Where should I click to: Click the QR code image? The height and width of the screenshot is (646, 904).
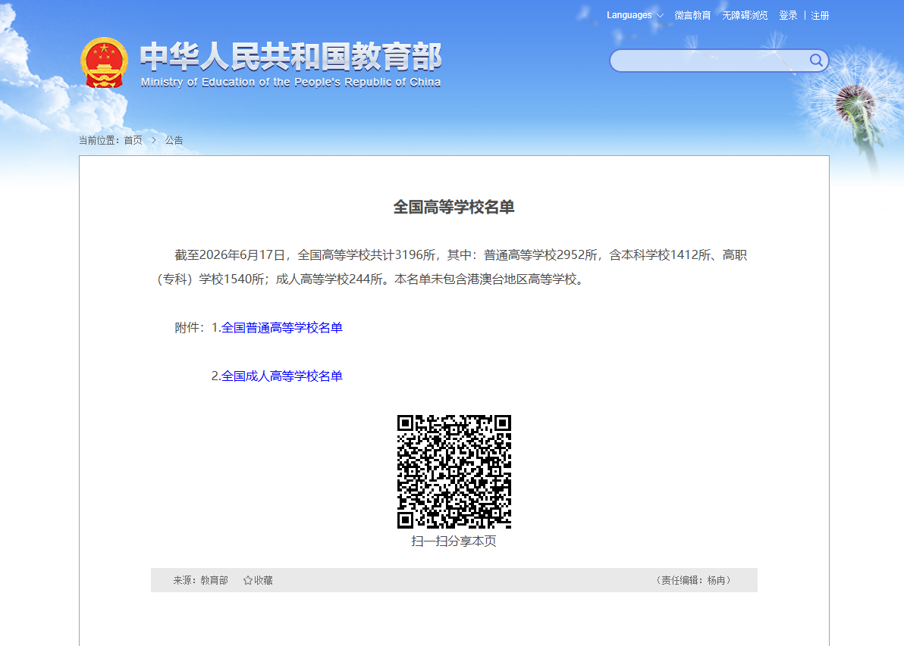click(x=454, y=472)
